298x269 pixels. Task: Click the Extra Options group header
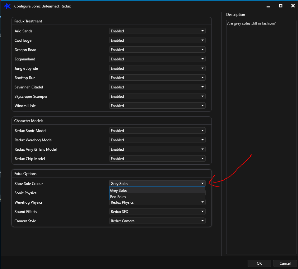(25, 174)
